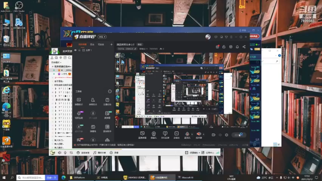Open the Dota 2 desktop icon
This screenshot has height=181, width=322.
6,159
